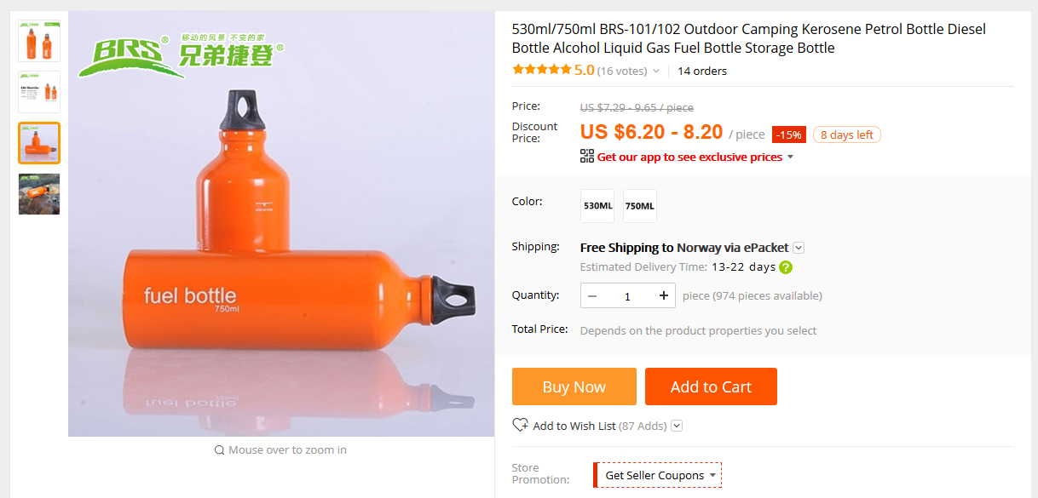Viewport: 1038px width, 498px height.
Task: Click the Buy Now button
Action: click(x=574, y=386)
